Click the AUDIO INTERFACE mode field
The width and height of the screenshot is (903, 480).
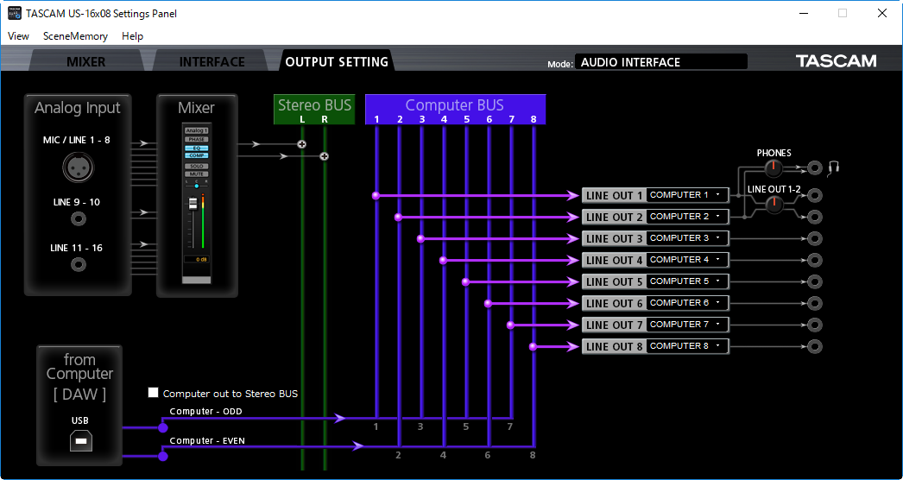[x=661, y=61]
